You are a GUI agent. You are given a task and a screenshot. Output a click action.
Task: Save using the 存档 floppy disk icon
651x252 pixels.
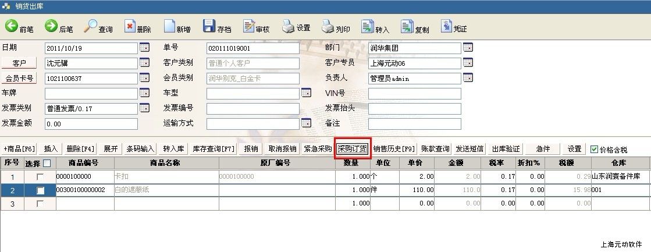(209, 27)
